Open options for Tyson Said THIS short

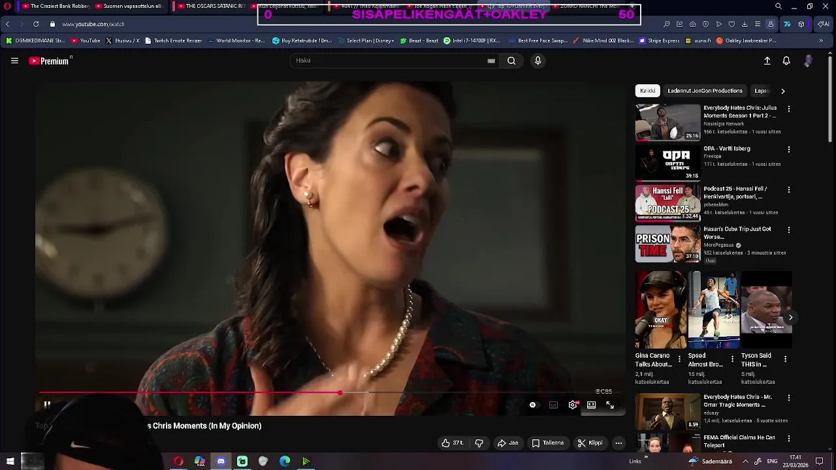785,359
